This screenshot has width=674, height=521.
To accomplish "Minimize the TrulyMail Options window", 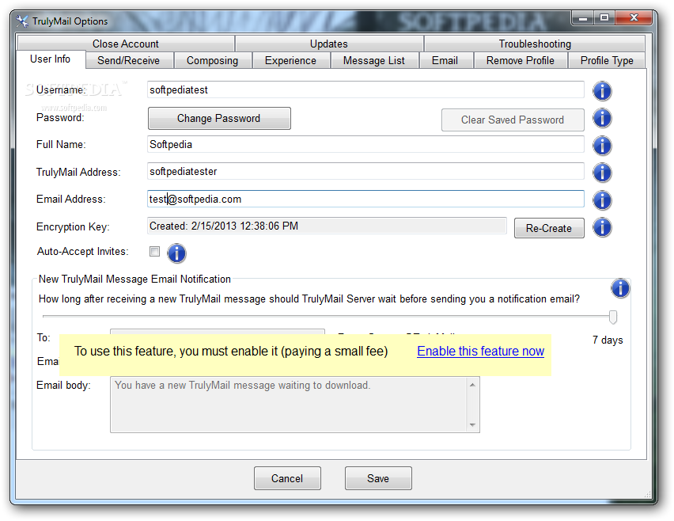I will 583,17.
